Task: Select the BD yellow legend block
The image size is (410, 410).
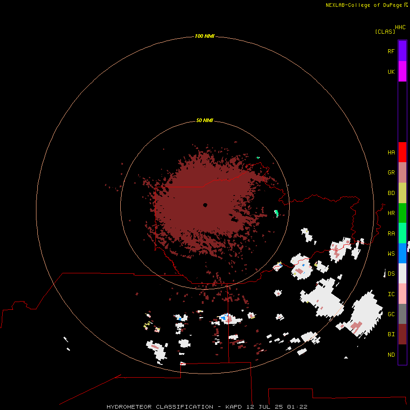Action: coord(402,193)
